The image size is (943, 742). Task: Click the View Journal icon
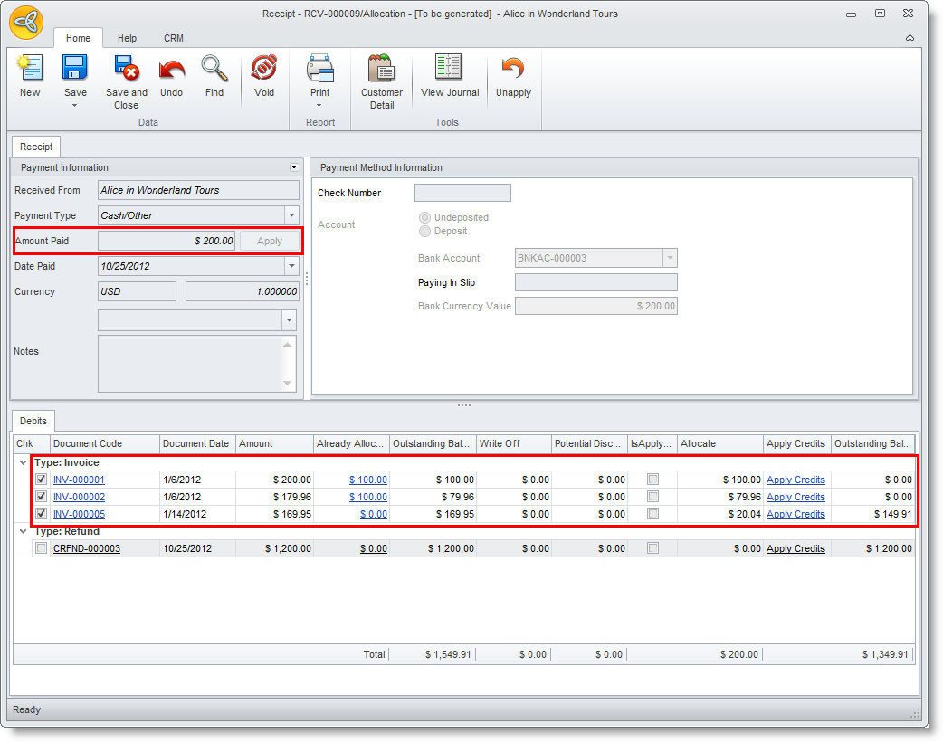click(450, 70)
